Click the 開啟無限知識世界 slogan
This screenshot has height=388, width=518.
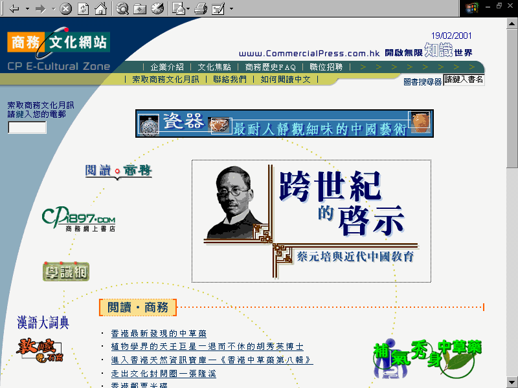tap(429, 50)
